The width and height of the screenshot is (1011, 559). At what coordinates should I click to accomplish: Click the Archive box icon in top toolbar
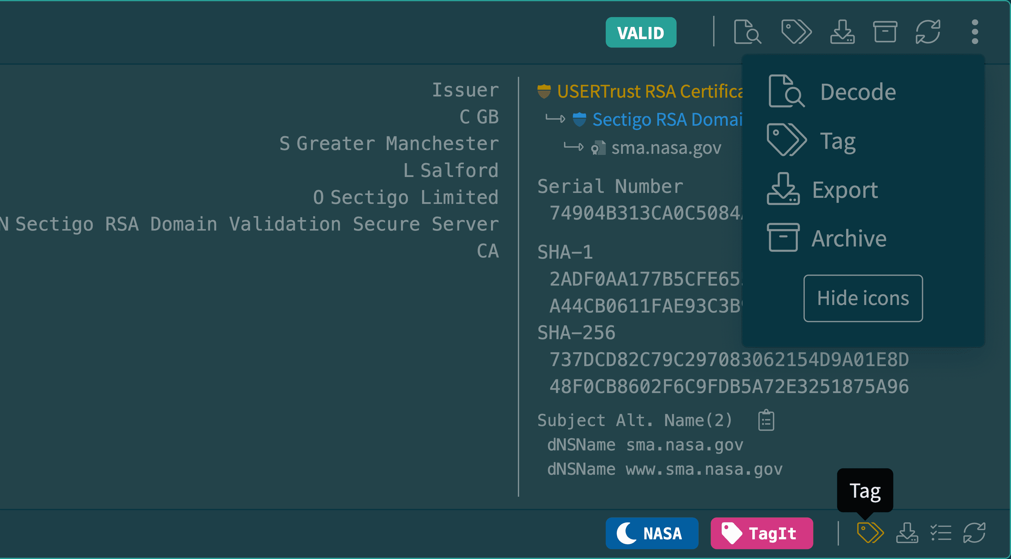(885, 32)
